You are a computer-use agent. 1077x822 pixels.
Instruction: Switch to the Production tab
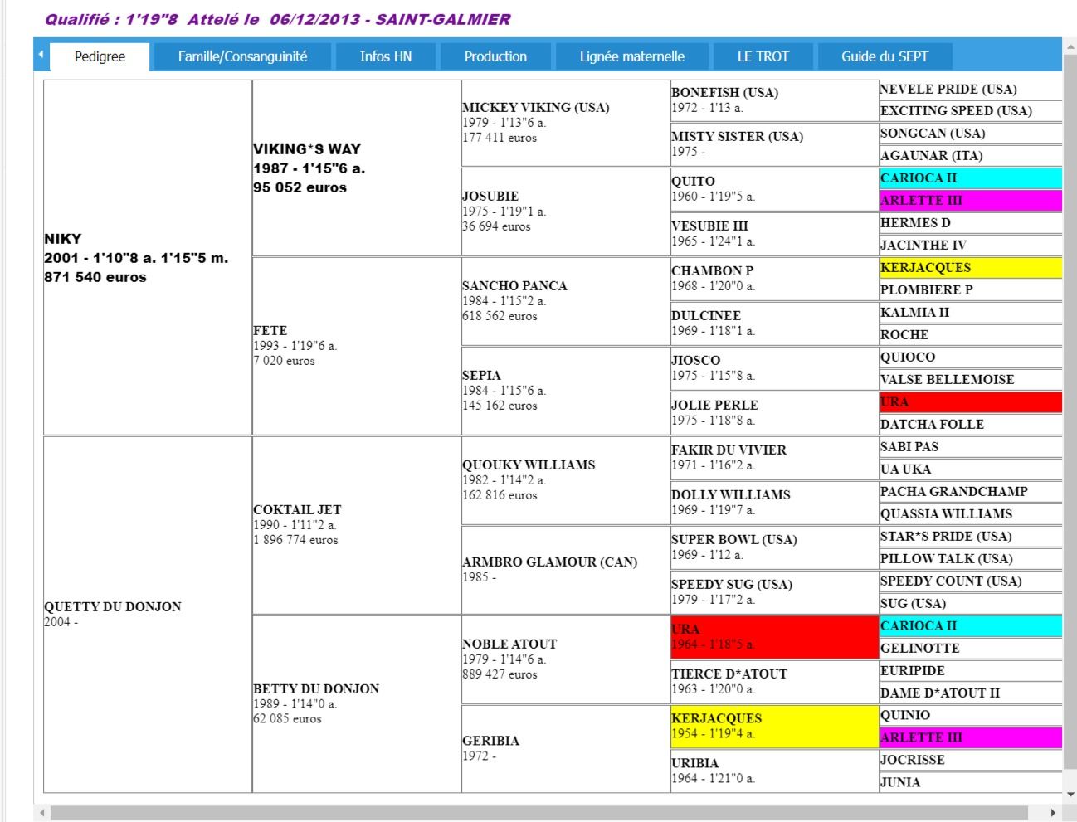495,56
